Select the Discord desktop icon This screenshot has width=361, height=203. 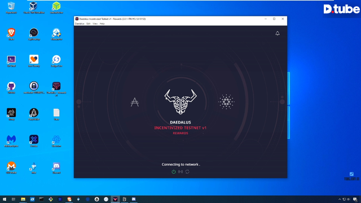tap(56, 168)
